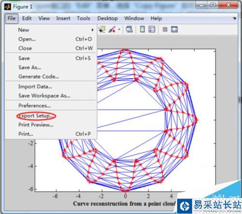This screenshot has width=242, height=214.
Task: Insert a legend using toolbar icon
Action: (152, 29)
